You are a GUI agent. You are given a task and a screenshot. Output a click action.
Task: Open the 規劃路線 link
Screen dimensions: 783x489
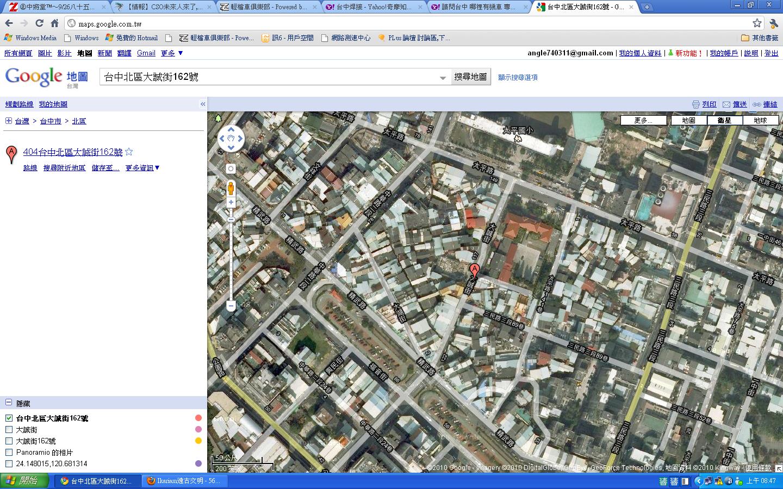(x=19, y=104)
